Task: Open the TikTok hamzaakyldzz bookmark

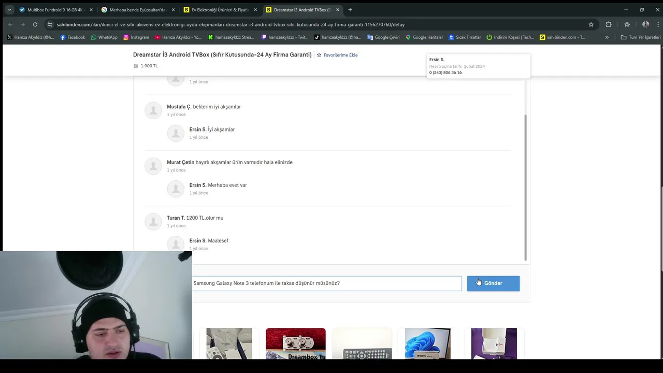Action: tap(338, 37)
